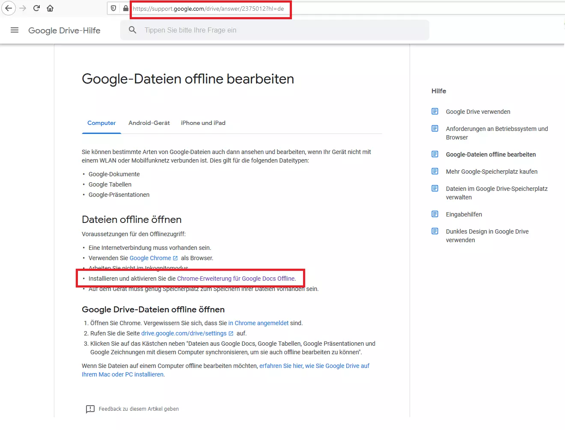Click the magnifier search icon
This screenshot has width=565, height=430.
(133, 30)
